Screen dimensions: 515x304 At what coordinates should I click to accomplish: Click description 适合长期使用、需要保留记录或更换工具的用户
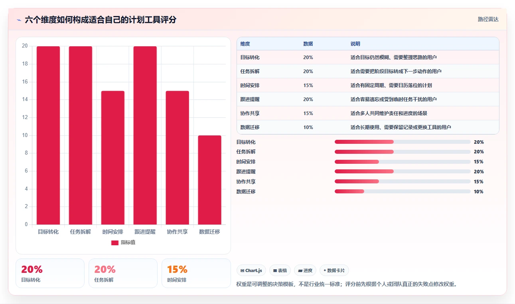coord(401,127)
